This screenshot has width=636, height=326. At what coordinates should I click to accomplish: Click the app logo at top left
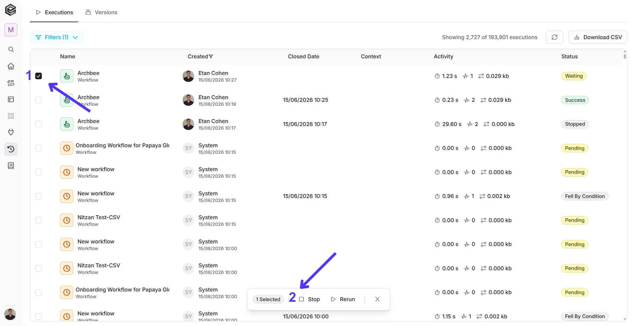11,10
